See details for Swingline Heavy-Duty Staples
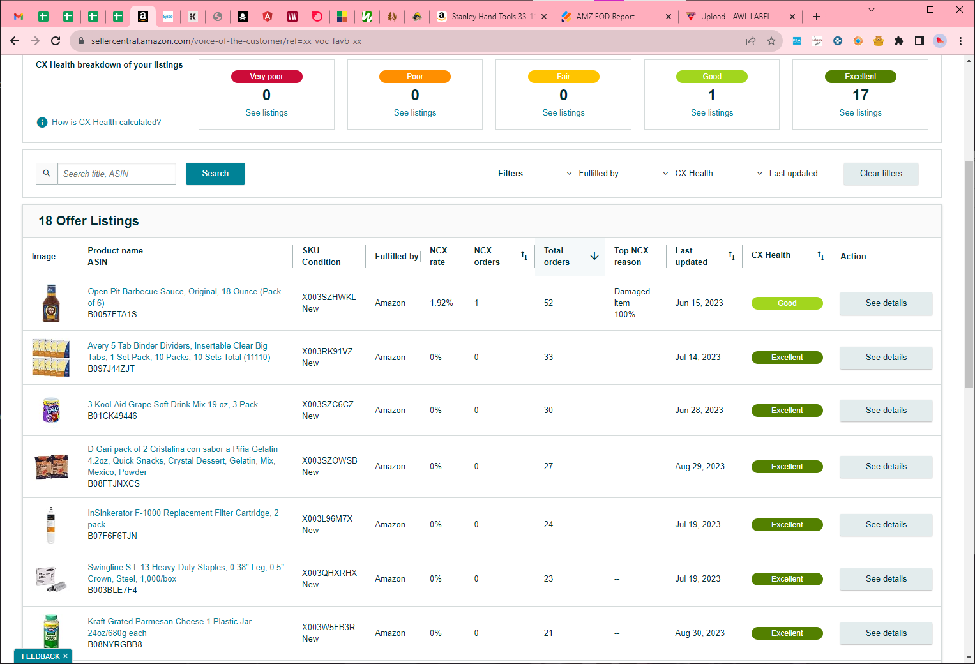The height and width of the screenshot is (664, 975). click(x=886, y=579)
